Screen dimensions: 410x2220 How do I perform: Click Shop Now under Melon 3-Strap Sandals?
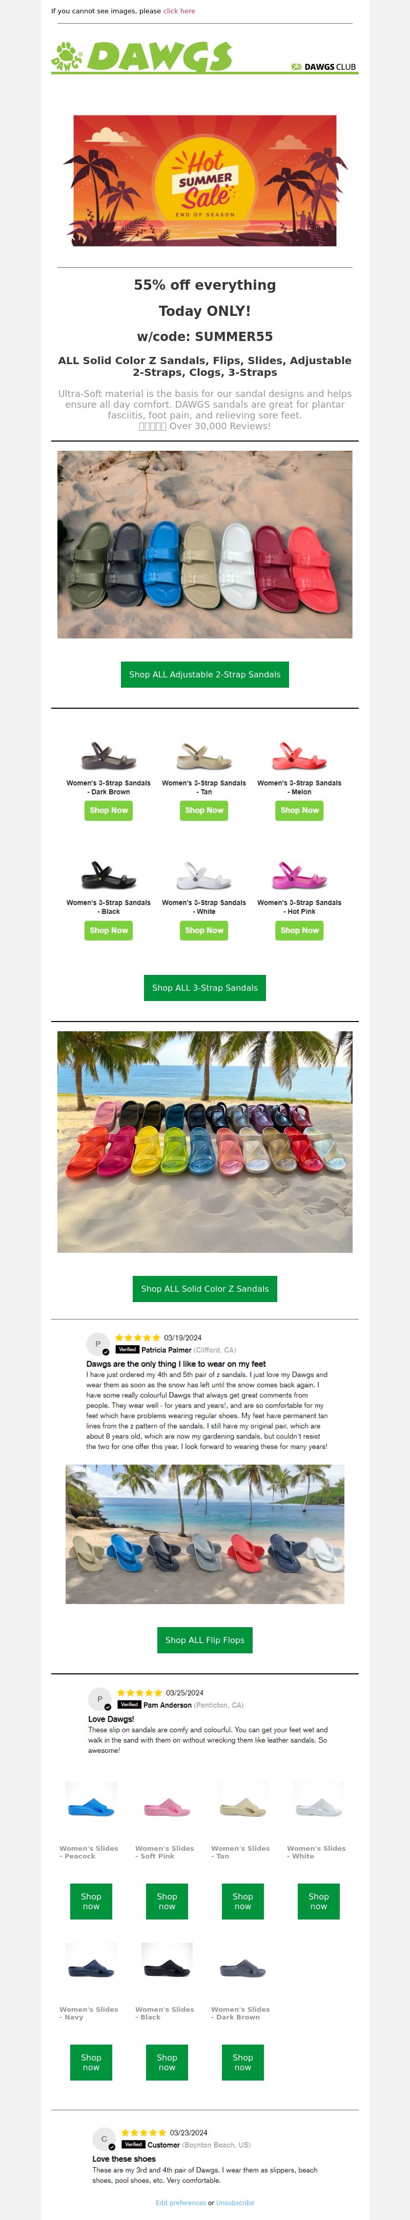point(300,810)
